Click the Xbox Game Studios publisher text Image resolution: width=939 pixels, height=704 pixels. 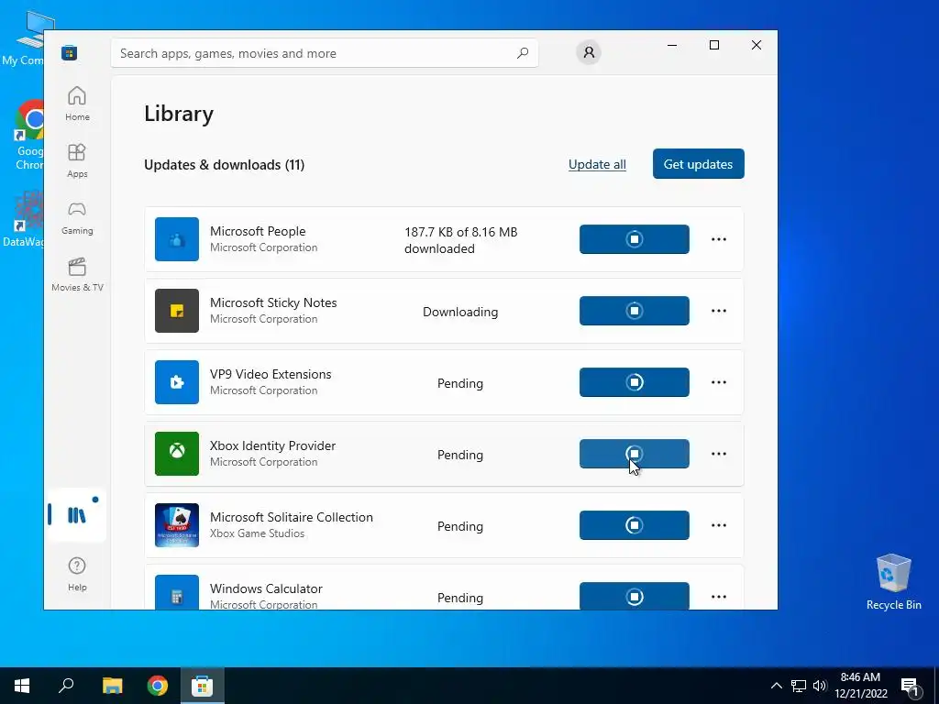pyautogui.click(x=257, y=533)
